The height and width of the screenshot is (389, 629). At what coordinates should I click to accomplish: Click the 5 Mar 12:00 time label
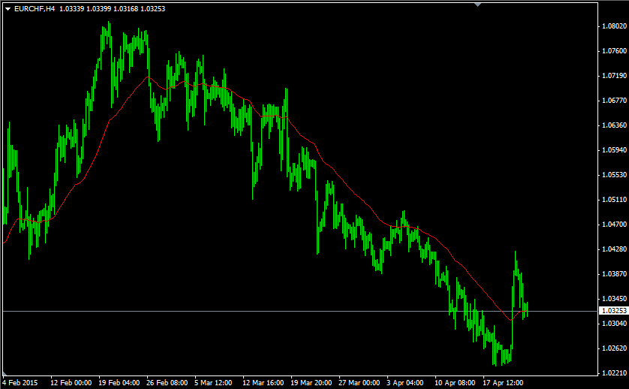click(213, 383)
